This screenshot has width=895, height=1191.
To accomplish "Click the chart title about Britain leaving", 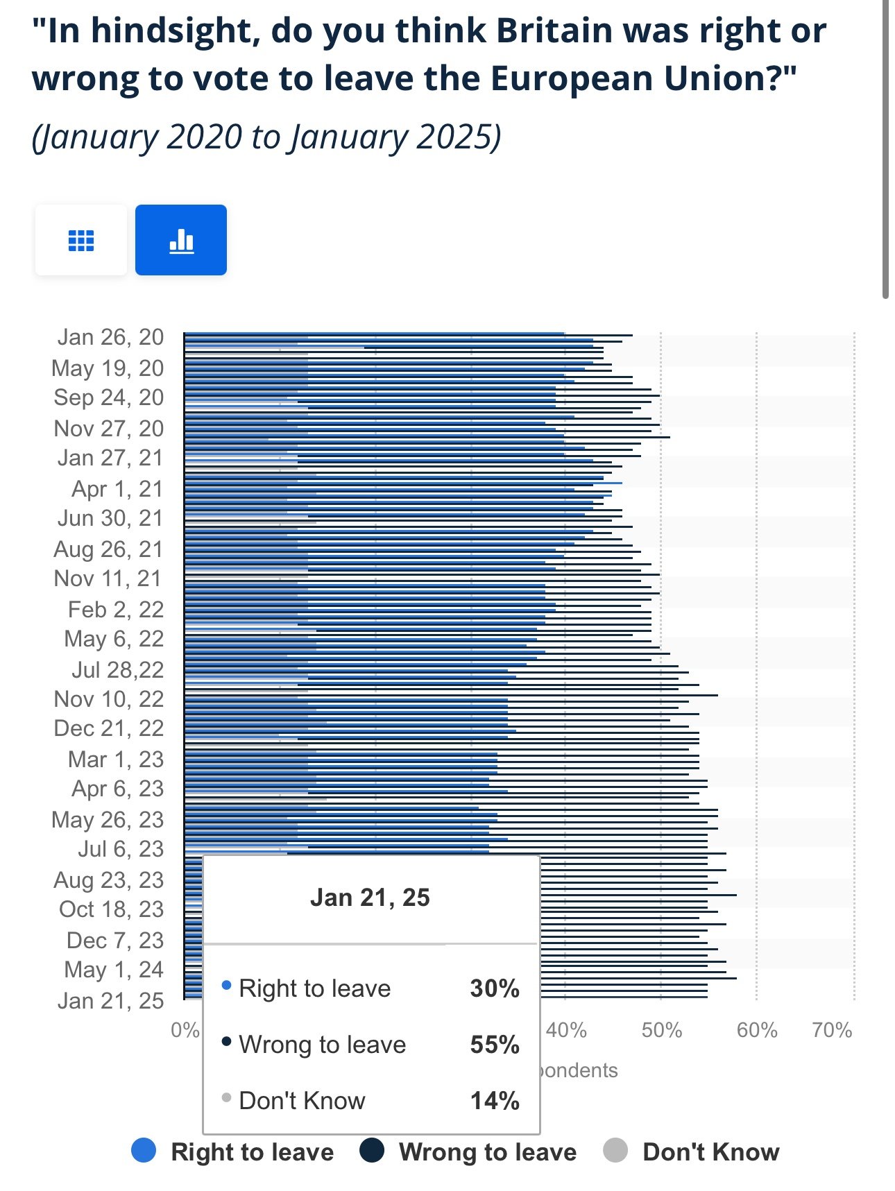I will [x=429, y=54].
